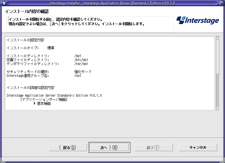The height and width of the screenshot is (163, 225).
Task: Open window menu icon in title bar
Action: click(x=4, y=3)
